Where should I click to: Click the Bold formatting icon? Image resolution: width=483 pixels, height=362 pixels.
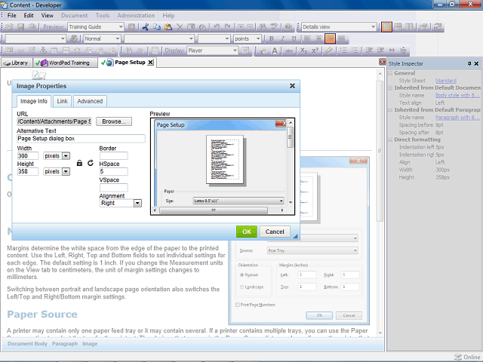click(272, 38)
